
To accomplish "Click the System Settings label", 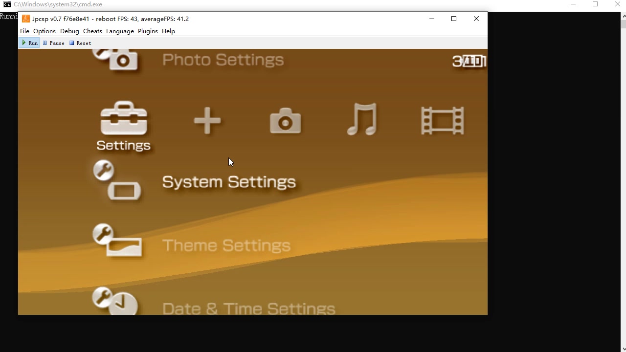I will pyautogui.click(x=229, y=182).
